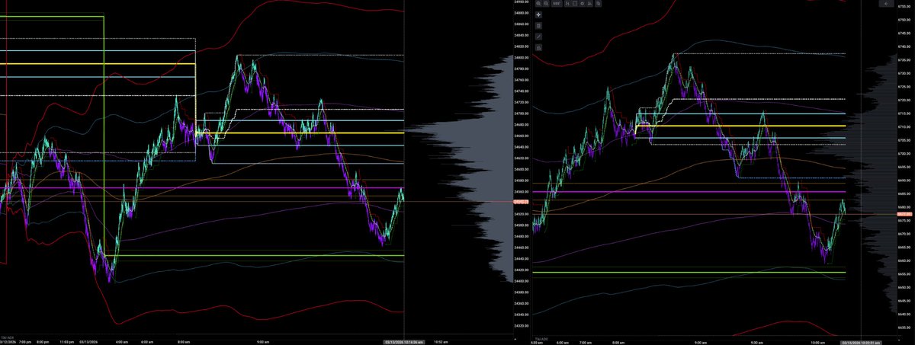
Task: Toggle the lock drawings icon
Action: [x=538, y=47]
